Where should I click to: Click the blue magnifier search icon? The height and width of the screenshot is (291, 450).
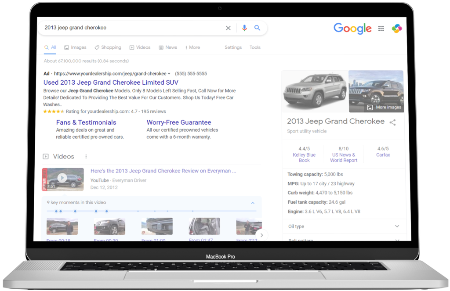258,28
